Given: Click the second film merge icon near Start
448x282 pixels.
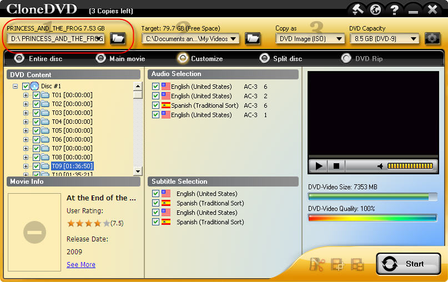Looking at the screenshot, I should (x=338, y=264).
